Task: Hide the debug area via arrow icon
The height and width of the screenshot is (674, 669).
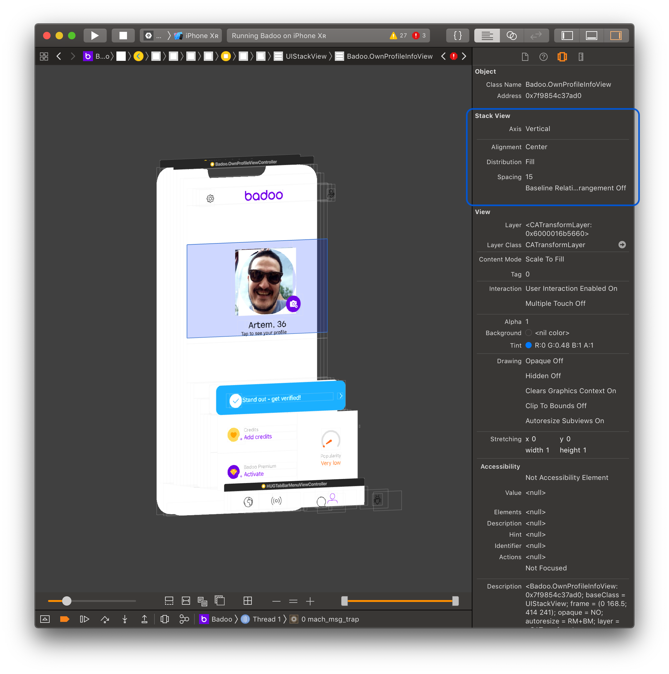Action: pos(45,619)
